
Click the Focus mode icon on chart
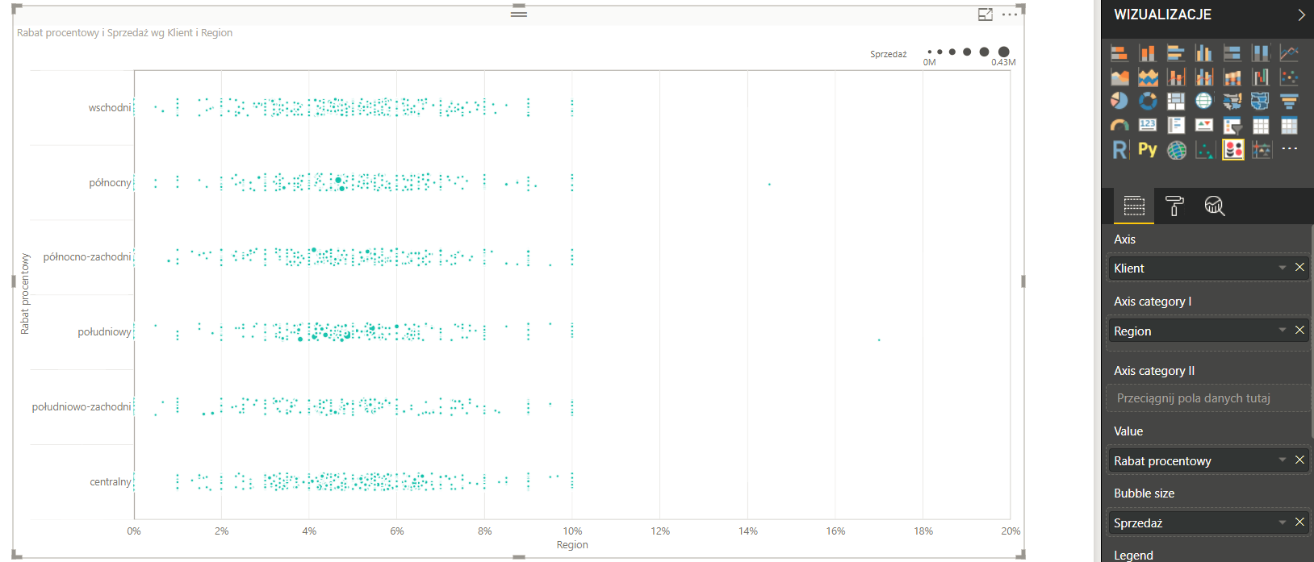(x=985, y=15)
